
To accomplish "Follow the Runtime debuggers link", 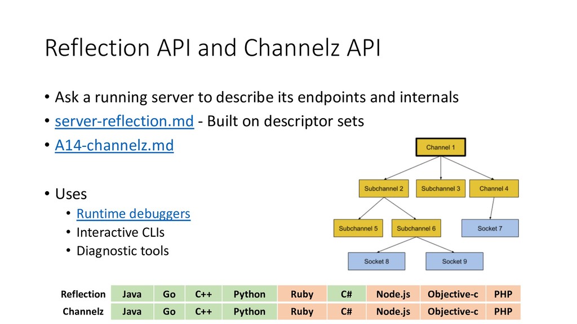I will (x=133, y=213).
